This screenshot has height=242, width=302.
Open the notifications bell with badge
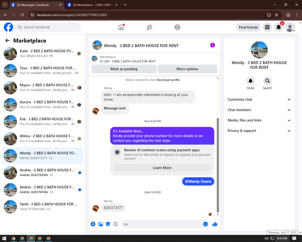[278, 27]
